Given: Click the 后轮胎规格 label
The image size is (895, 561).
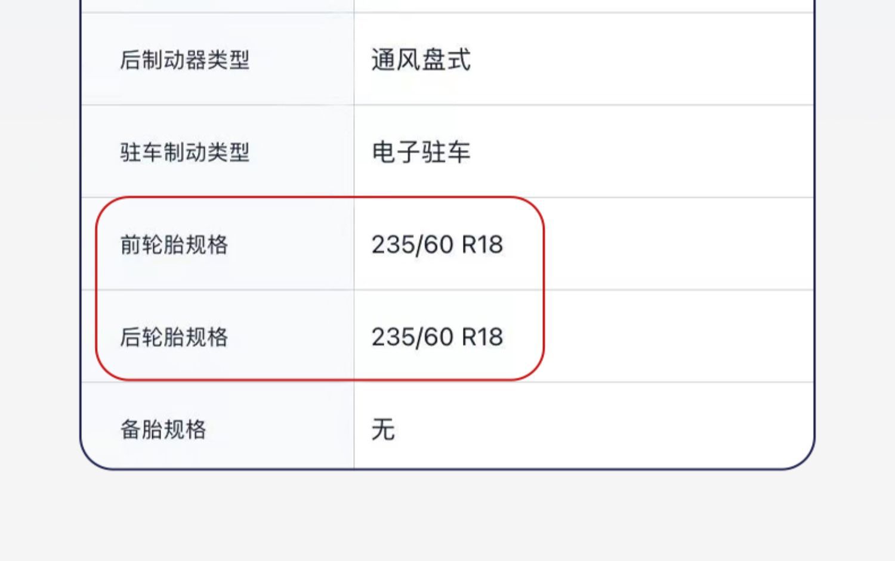Looking at the screenshot, I should click(x=174, y=337).
